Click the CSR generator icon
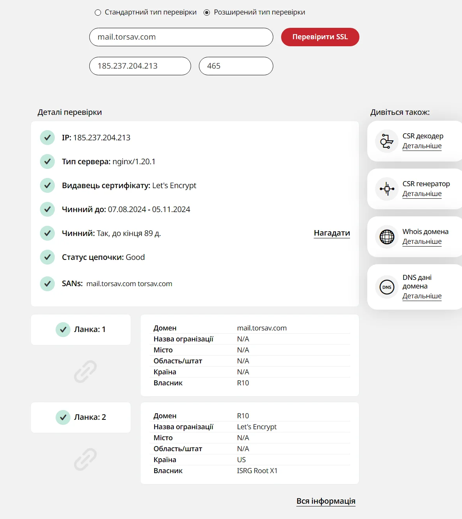Image resolution: width=462 pixels, height=519 pixels. 387,189
